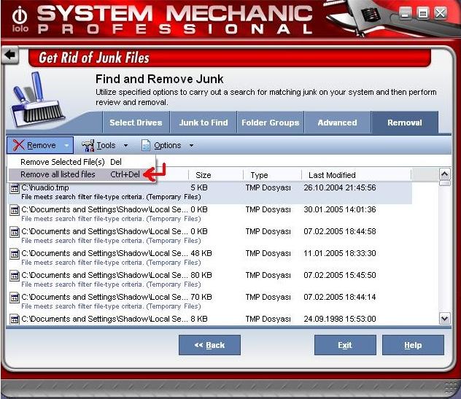Open the Options dropdown arrow

pyautogui.click(x=191, y=145)
